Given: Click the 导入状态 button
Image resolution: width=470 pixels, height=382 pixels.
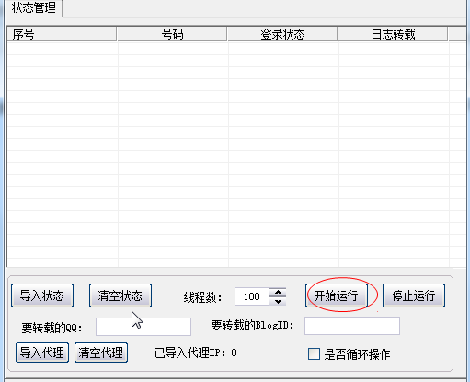Looking at the screenshot, I should pos(42,295).
